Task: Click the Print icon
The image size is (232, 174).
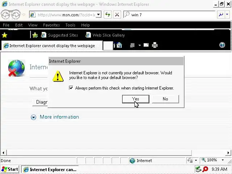Action: 155,45
